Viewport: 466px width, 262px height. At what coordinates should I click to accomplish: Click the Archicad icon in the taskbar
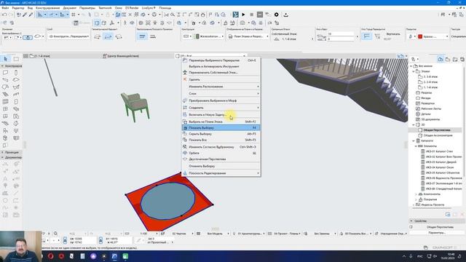coord(115,256)
